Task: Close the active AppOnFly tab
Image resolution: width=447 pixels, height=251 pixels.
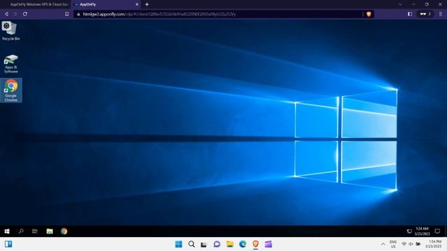Action: point(137,5)
